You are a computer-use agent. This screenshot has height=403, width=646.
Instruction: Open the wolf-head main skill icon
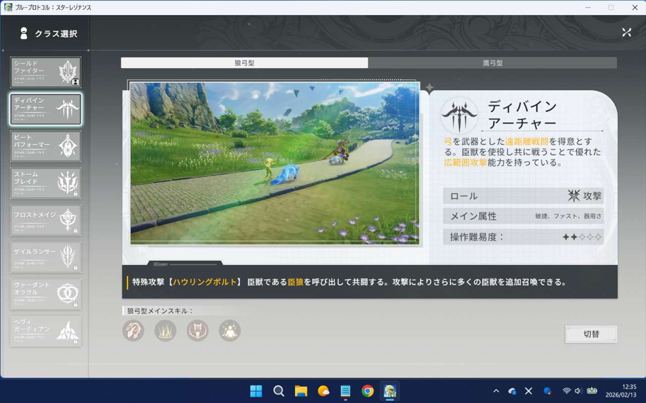[x=198, y=331]
